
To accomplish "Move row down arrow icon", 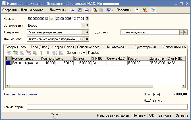I will (48, 53).
